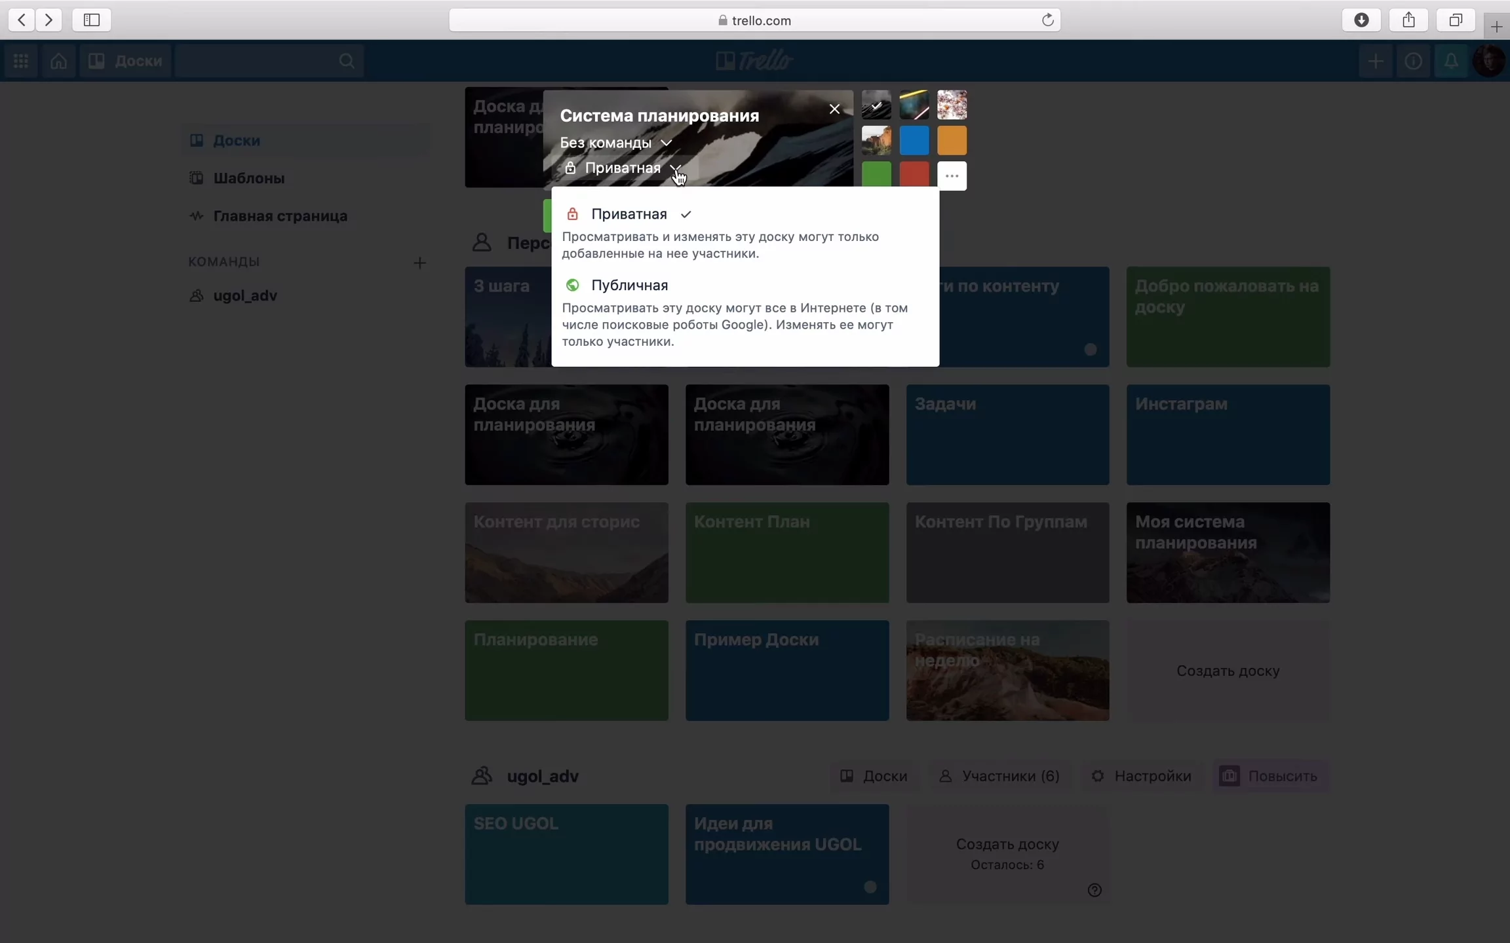The height and width of the screenshot is (943, 1510).
Task: Expand the Приватная visibility dropdown
Action: pyautogui.click(x=623, y=168)
